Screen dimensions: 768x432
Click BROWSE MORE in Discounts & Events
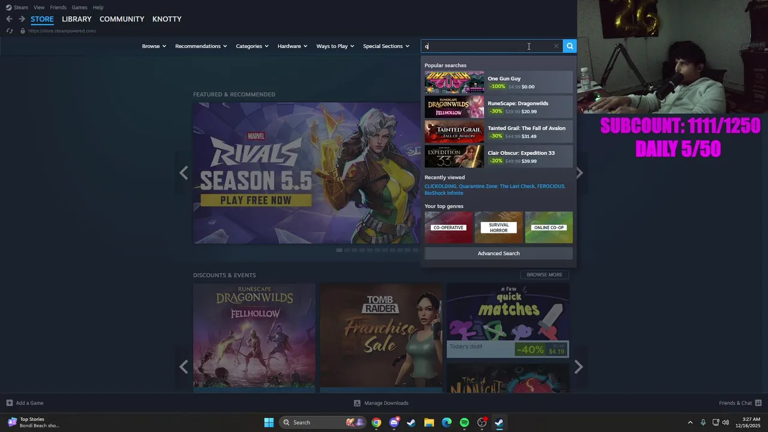point(544,275)
